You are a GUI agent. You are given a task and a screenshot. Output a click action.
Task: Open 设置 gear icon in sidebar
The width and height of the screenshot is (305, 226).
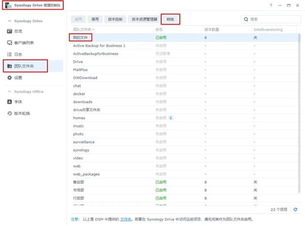tap(10, 78)
